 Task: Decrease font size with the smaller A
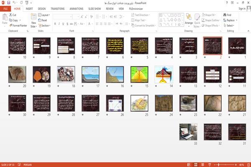click(x=86, y=17)
